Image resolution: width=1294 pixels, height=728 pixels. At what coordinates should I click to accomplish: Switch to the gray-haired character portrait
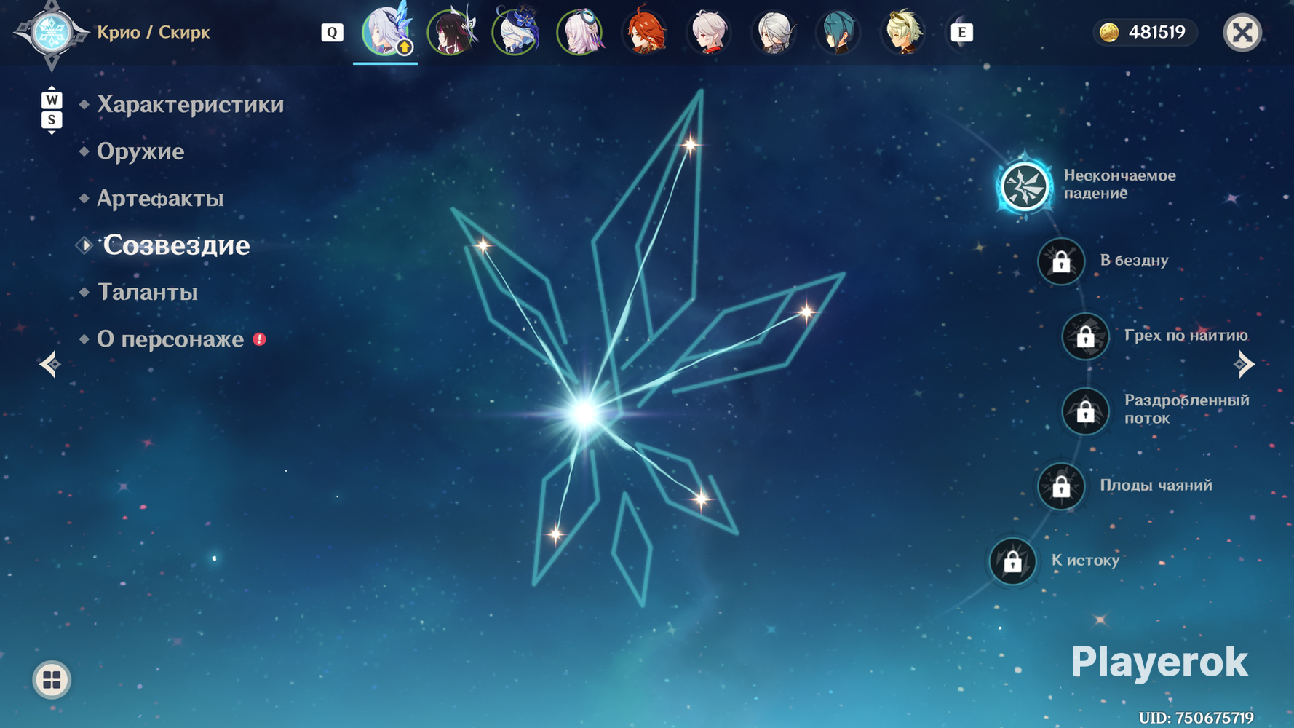(x=774, y=32)
